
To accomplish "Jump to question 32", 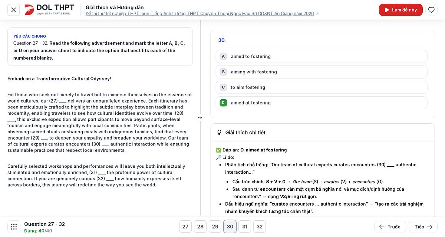I will click(x=260, y=227).
